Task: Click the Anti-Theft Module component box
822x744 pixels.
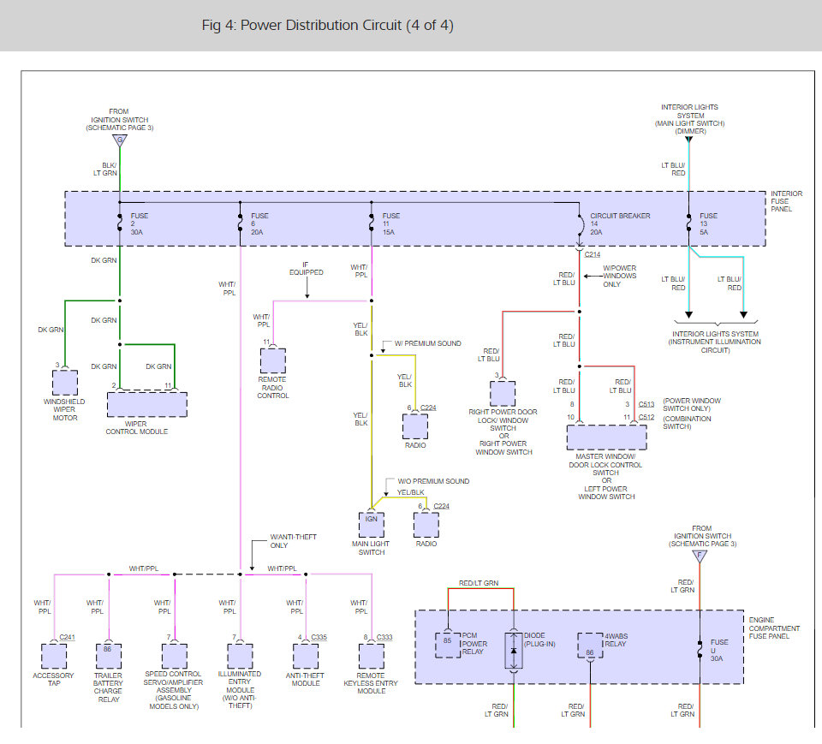Action: click(x=306, y=657)
